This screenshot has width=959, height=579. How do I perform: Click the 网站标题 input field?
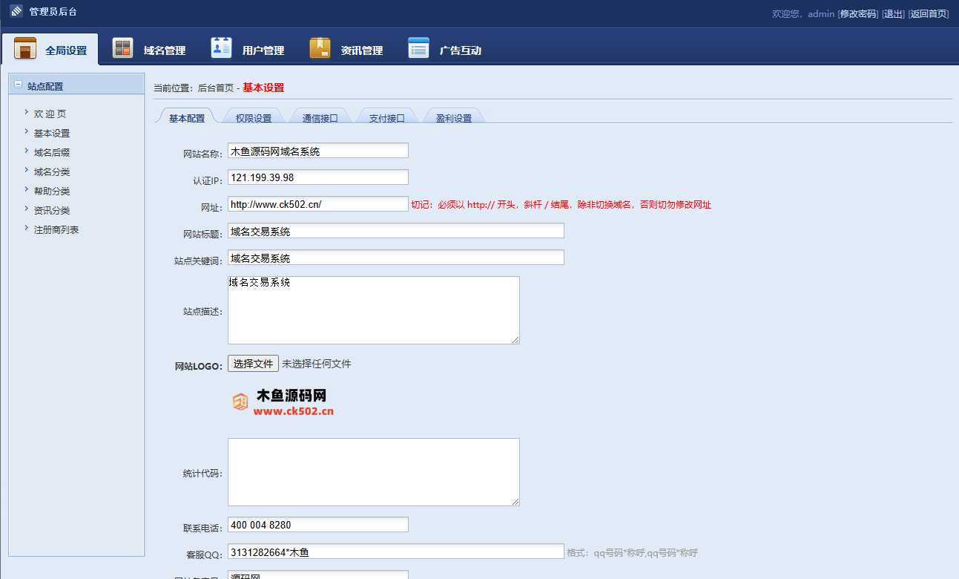[x=396, y=231]
